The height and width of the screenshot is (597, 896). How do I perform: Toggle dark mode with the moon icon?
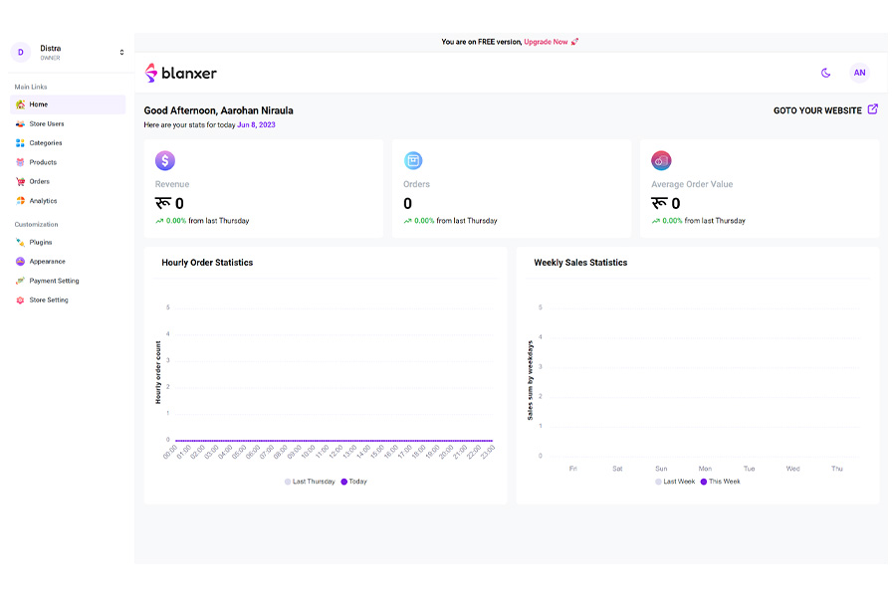pos(825,73)
